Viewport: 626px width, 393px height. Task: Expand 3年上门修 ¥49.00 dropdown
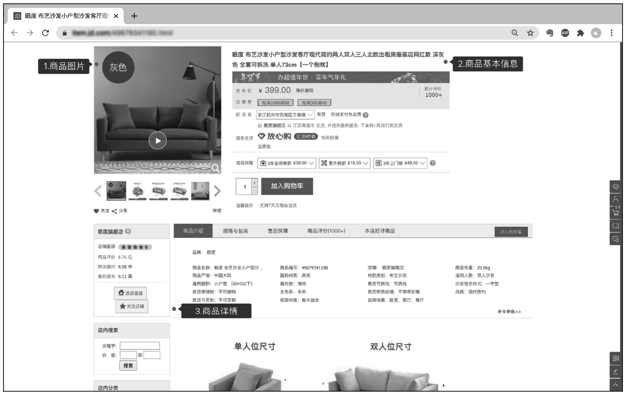point(400,163)
